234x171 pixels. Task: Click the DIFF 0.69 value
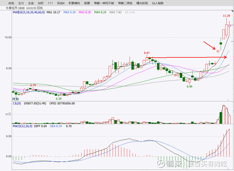click(x=40, y=126)
